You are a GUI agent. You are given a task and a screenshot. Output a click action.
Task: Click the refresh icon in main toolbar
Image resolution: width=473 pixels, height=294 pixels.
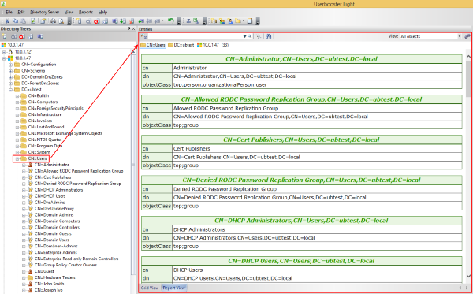tap(33, 21)
